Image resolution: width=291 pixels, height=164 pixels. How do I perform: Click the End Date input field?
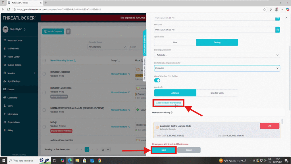215,30
